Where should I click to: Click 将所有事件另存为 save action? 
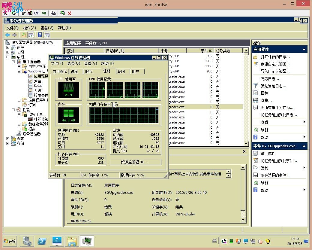click(x=277, y=108)
